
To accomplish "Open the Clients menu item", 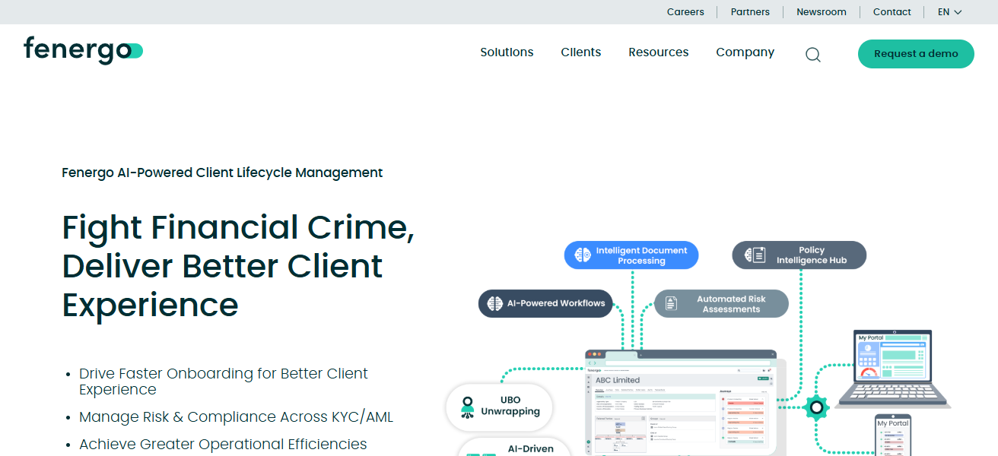I will (x=580, y=52).
